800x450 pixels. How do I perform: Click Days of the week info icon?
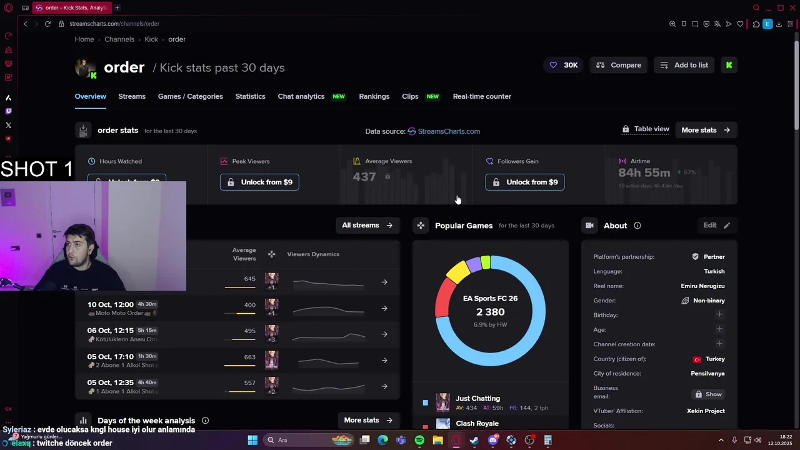click(205, 421)
